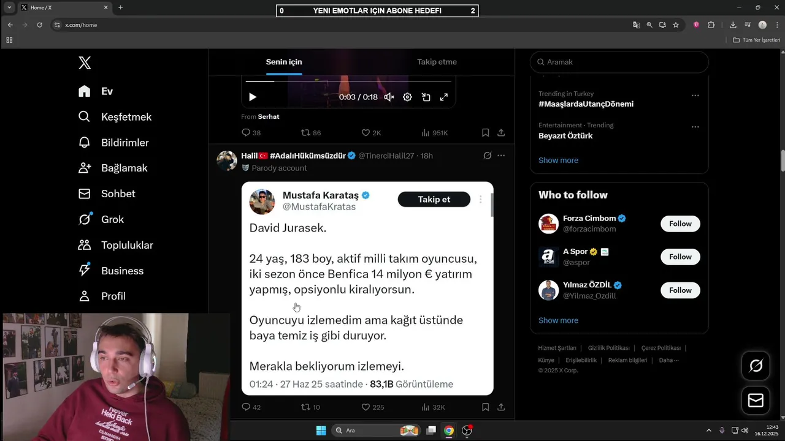Play the video in Serhat's post

(x=253, y=97)
